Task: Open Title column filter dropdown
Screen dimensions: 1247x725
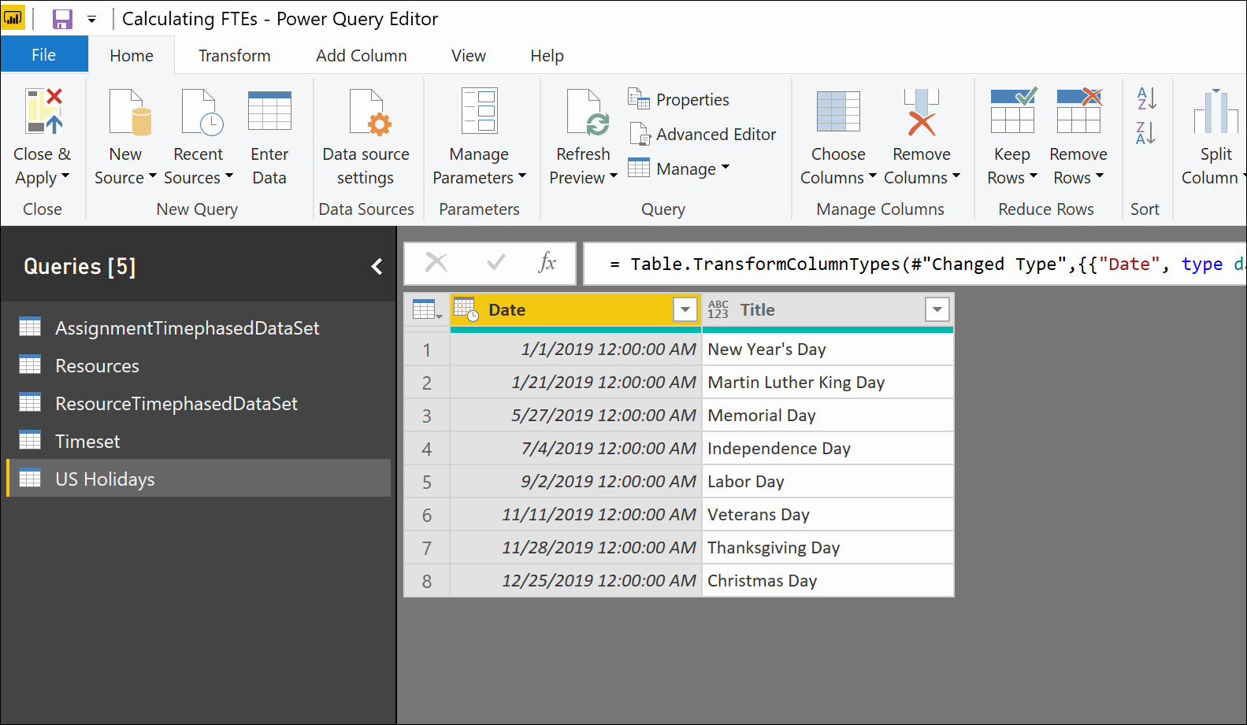Action: (x=937, y=309)
